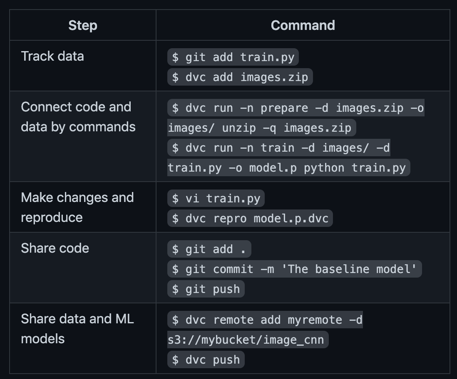Viewport: 457px width, 379px height.
Task: Click the Command column header
Action: click(303, 25)
